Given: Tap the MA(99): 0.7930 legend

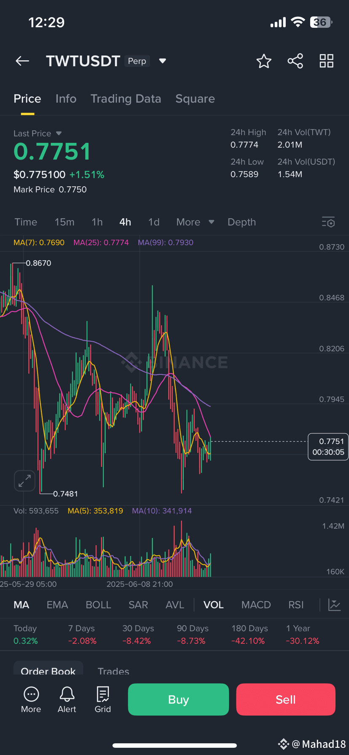Looking at the screenshot, I should [166, 243].
